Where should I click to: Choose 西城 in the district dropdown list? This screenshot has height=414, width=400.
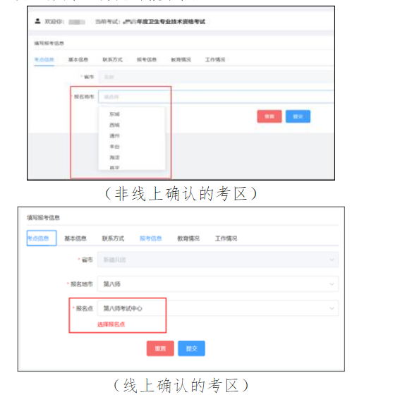pyautogui.click(x=114, y=125)
